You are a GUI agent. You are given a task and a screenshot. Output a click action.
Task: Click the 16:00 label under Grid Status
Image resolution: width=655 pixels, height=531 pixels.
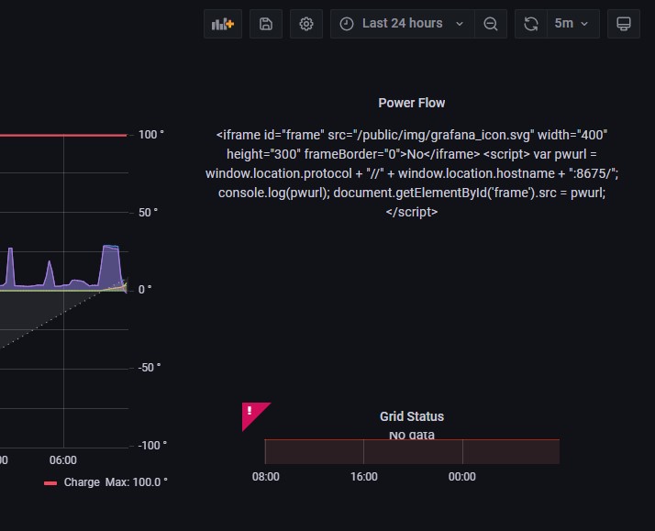(364, 477)
